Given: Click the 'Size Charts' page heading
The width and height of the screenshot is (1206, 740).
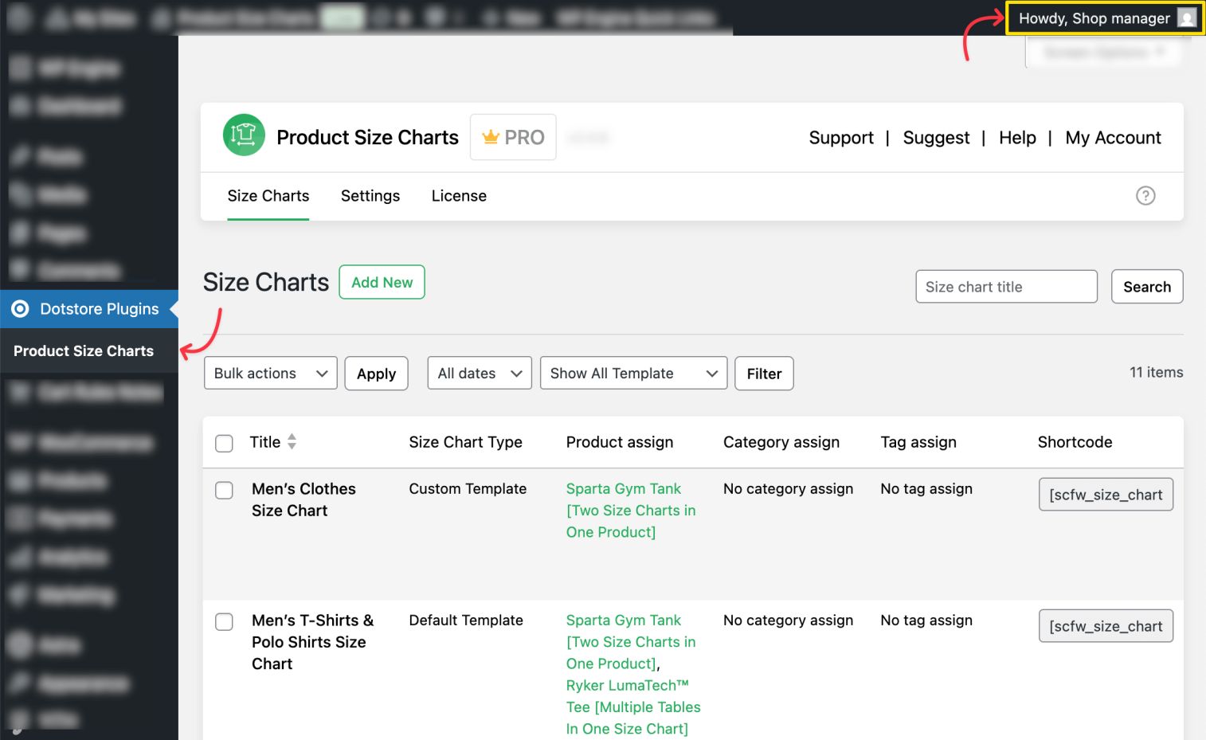Looking at the screenshot, I should [x=266, y=282].
